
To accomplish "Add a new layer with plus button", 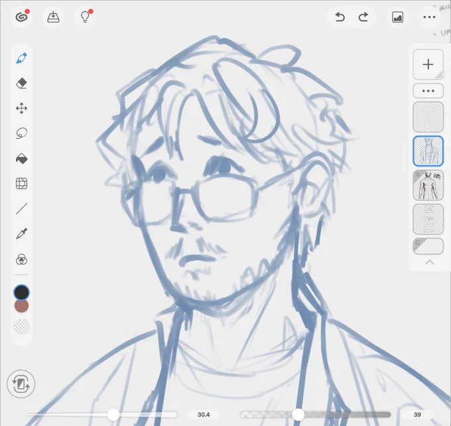I will (428, 64).
